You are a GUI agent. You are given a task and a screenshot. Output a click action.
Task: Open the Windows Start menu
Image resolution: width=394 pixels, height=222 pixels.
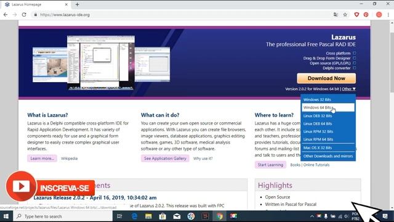pyautogui.click(x=6, y=216)
